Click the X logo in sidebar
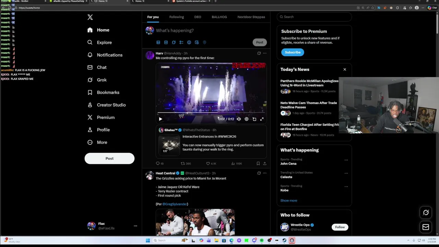This screenshot has width=439, height=247. coord(90,17)
